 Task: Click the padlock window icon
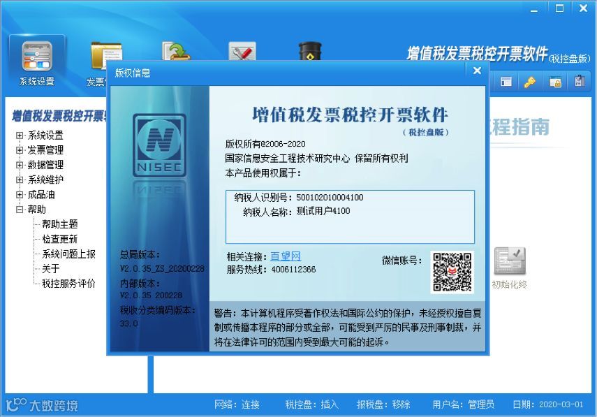556,82
